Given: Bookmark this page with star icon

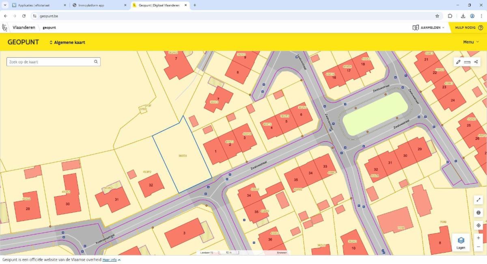Looking at the screenshot, I should tap(437, 16).
